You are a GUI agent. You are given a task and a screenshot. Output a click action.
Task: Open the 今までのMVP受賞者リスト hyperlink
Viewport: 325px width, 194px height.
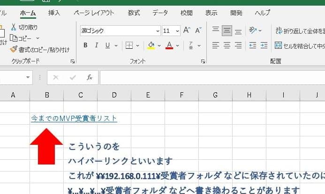(74, 119)
